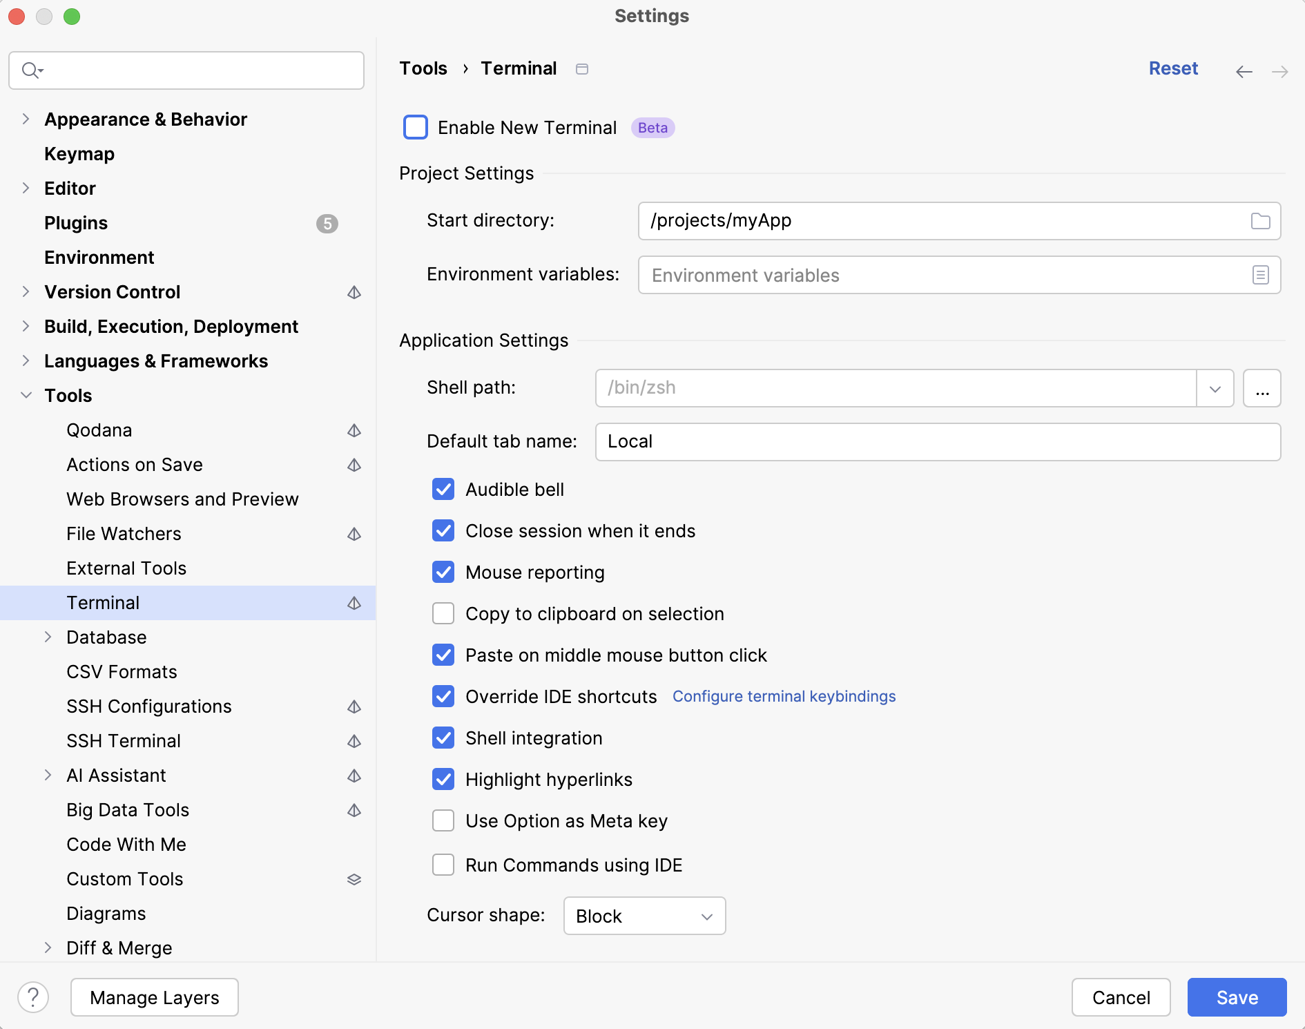Select SSH Terminal in the settings tree
This screenshot has height=1029, width=1305.
[x=124, y=741]
